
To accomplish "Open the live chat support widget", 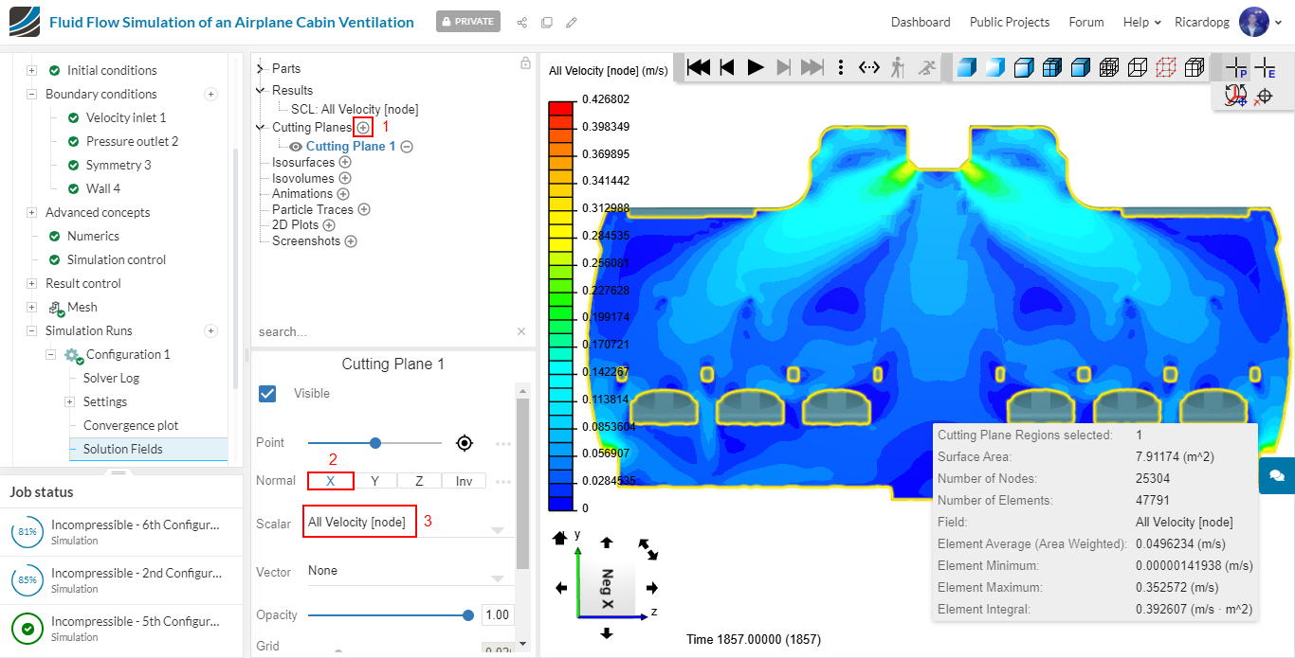I will (1276, 475).
